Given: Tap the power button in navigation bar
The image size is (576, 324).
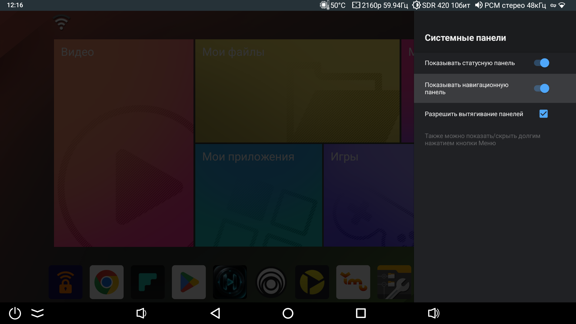Looking at the screenshot, I should (x=15, y=313).
